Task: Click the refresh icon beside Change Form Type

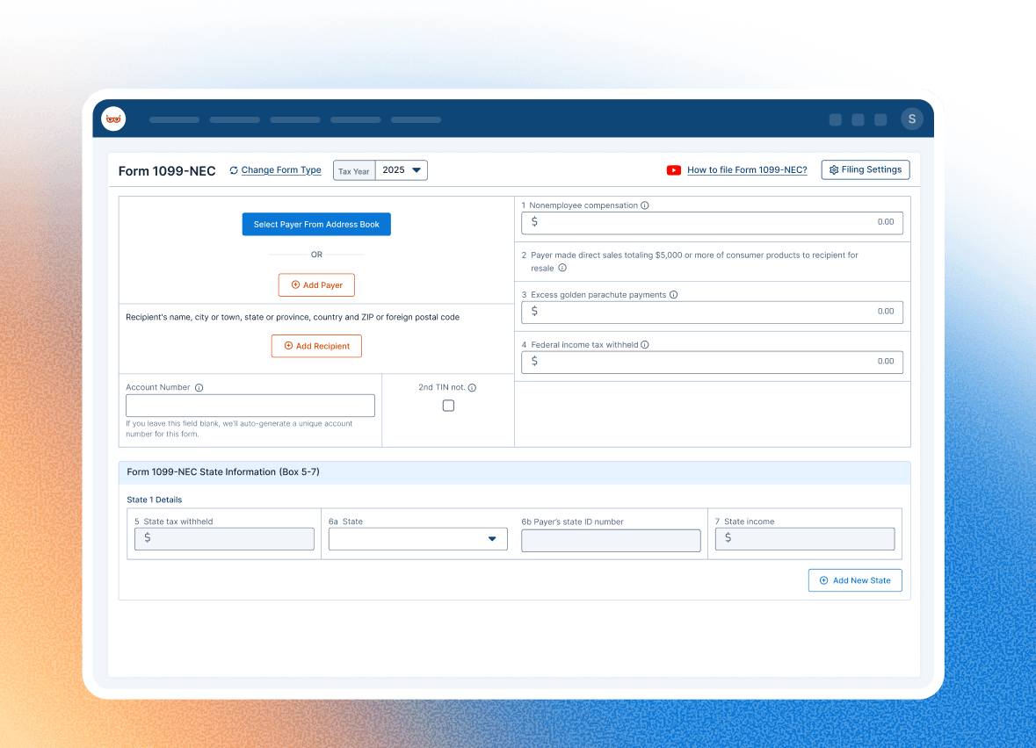Action: tap(233, 169)
